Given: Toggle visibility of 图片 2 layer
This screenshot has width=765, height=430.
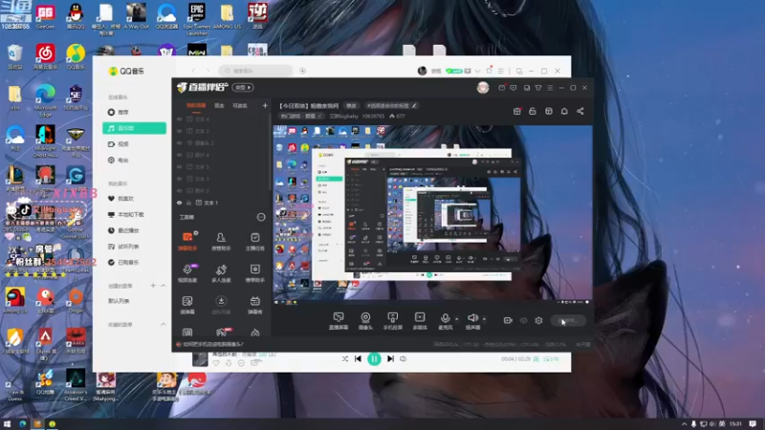Looking at the screenshot, I should tap(180, 190).
